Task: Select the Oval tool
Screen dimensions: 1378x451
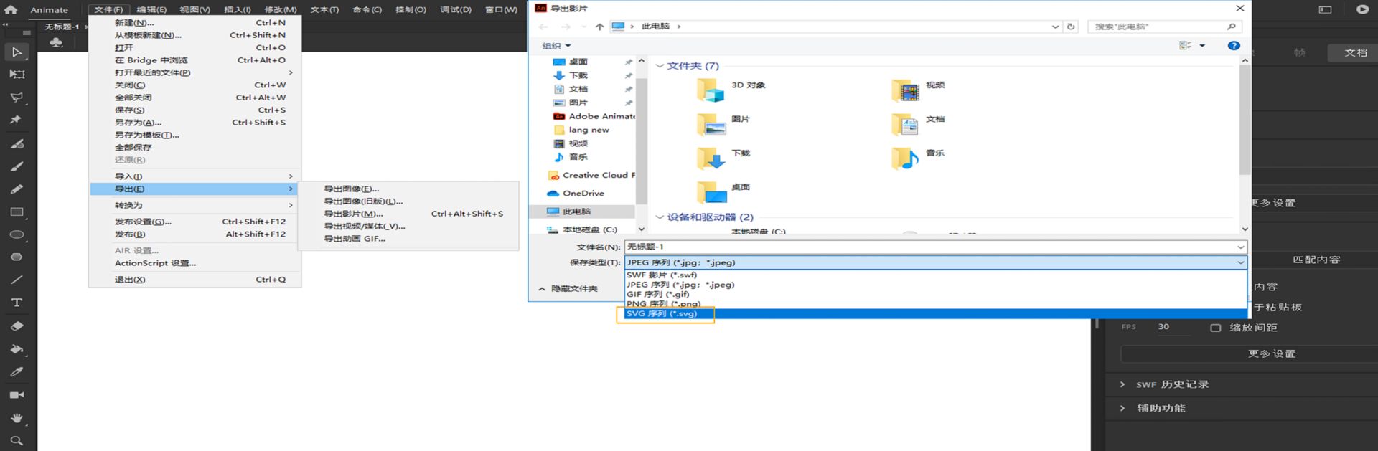Action: click(x=17, y=234)
